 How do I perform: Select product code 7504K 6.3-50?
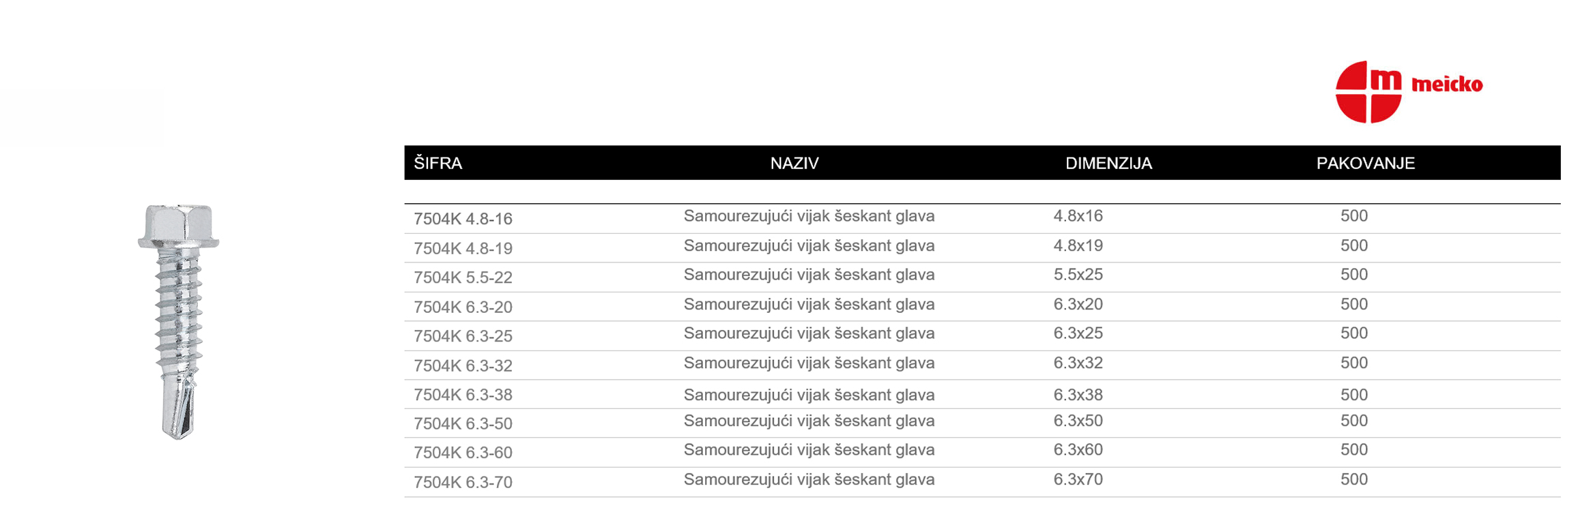point(463,423)
